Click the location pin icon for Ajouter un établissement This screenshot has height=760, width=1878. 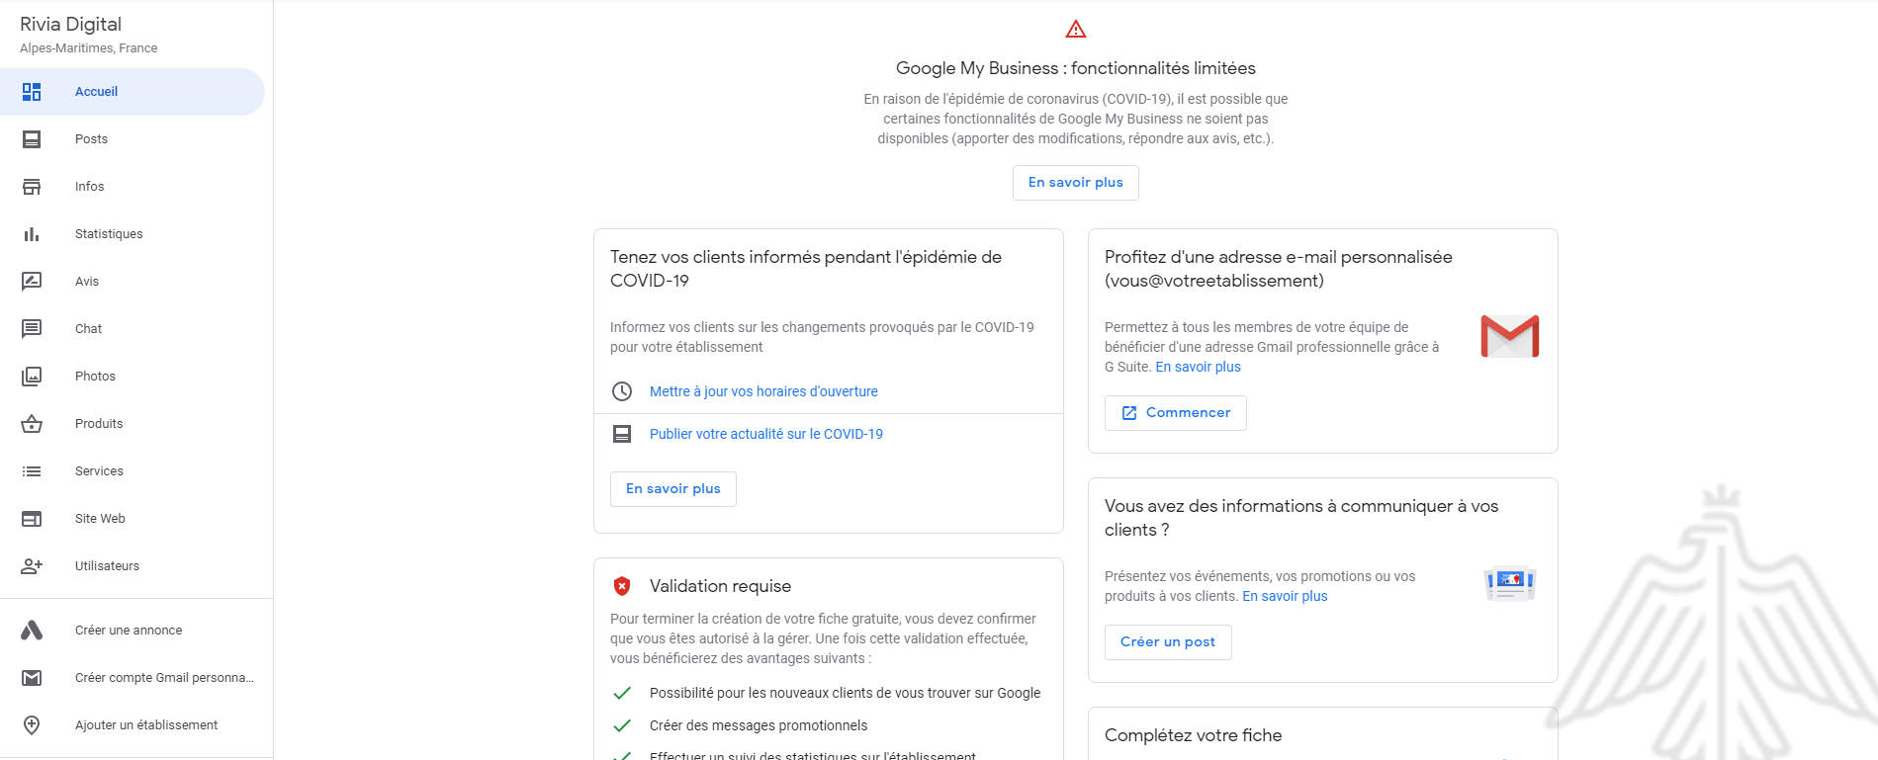coord(32,725)
